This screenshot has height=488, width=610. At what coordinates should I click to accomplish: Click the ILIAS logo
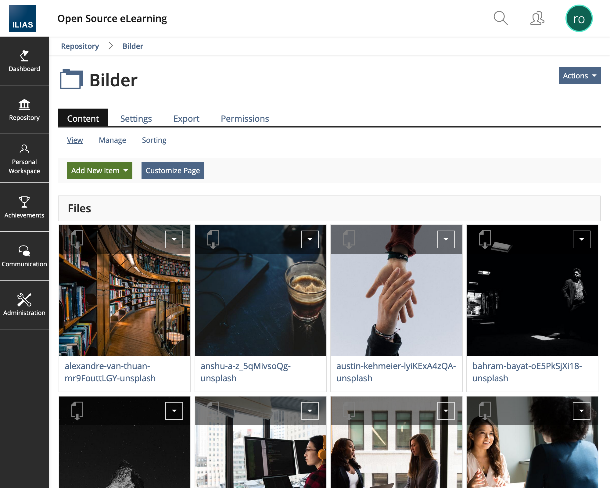pos(23,18)
